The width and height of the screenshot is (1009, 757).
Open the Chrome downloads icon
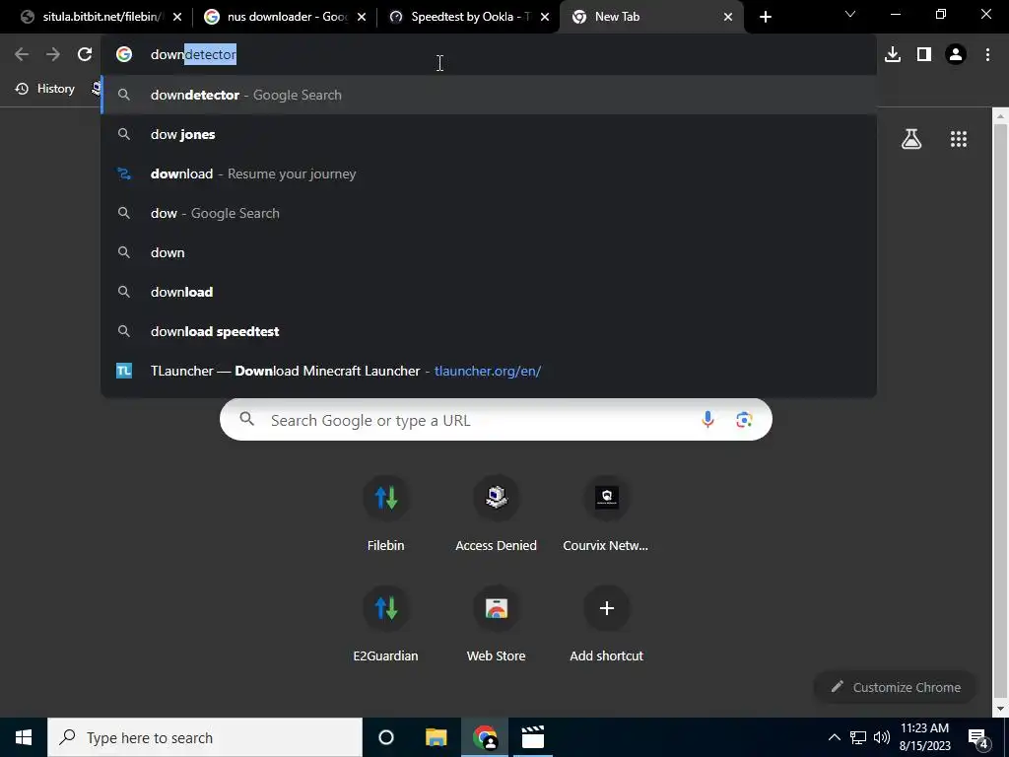point(893,55)
